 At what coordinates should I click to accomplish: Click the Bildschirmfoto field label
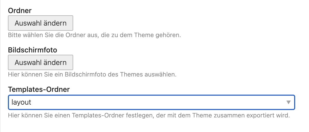point(32,50)
